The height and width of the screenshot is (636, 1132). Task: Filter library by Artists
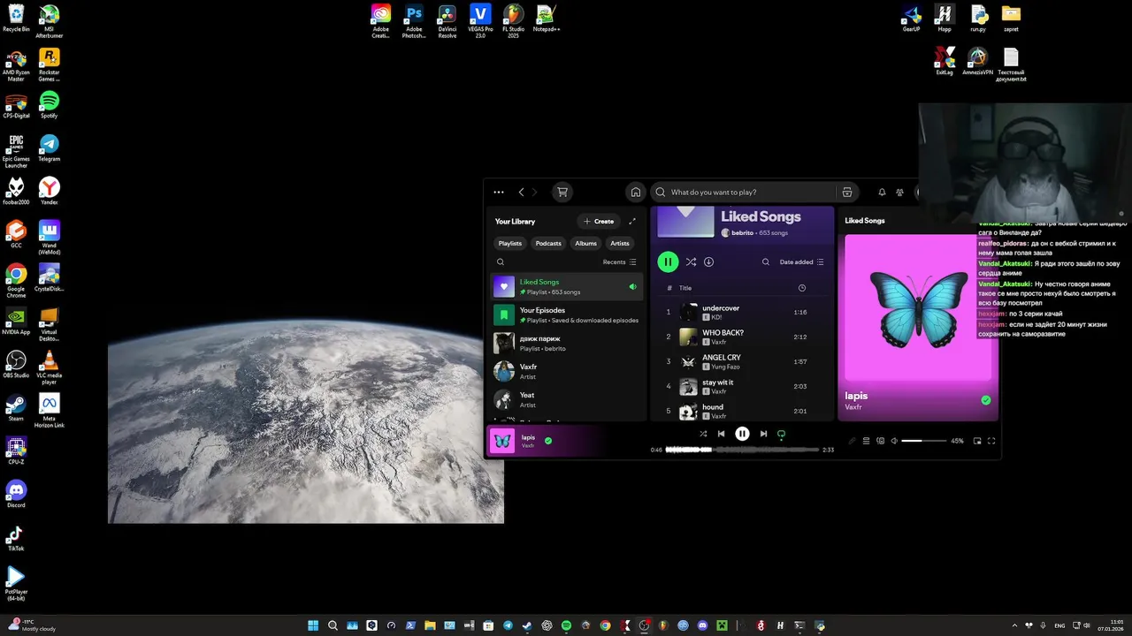pos(620,243)
